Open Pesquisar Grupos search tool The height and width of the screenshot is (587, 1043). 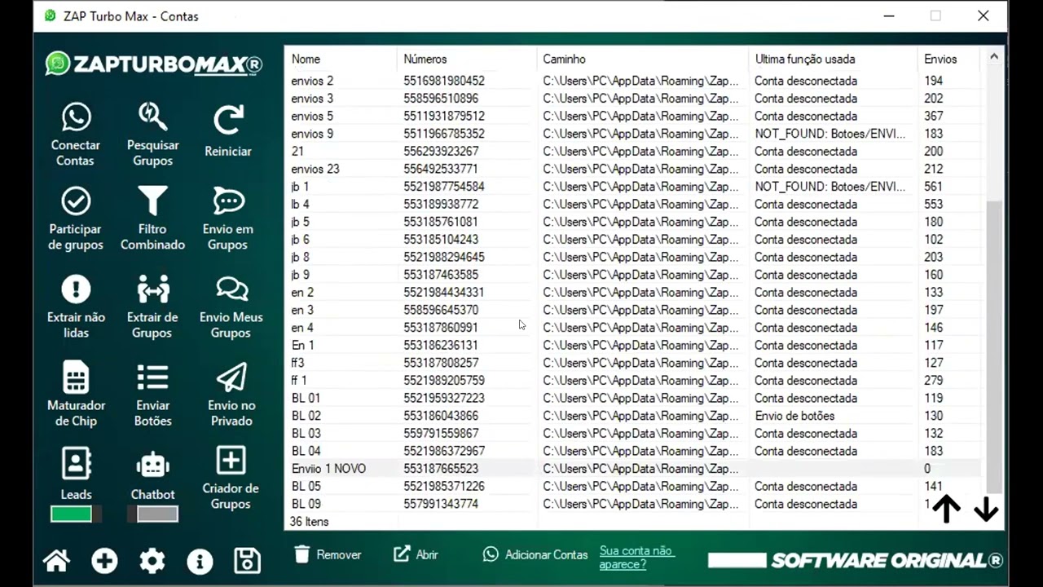click(152, 117)
